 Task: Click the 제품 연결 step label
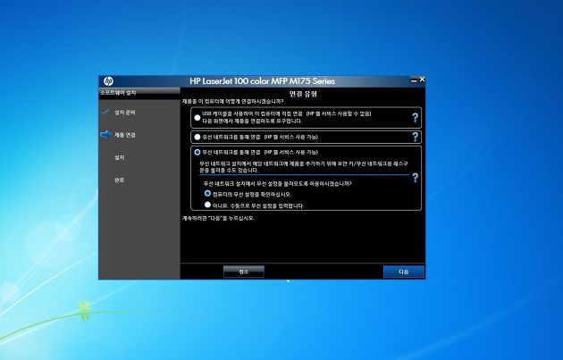(x=124, y=135)
